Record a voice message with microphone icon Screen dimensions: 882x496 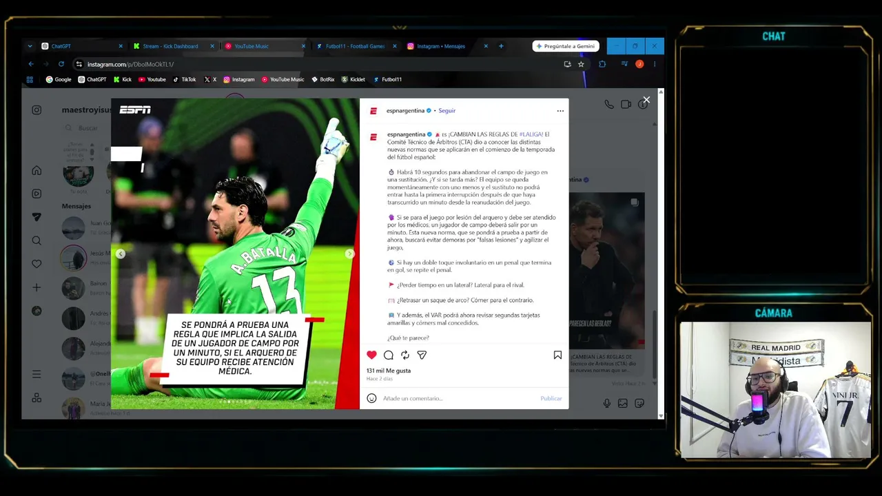607,404
